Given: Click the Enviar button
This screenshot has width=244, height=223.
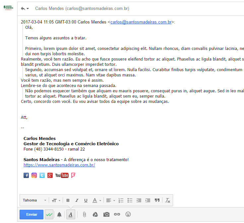Looking at the screenshot, I should (x=31, y=214).
